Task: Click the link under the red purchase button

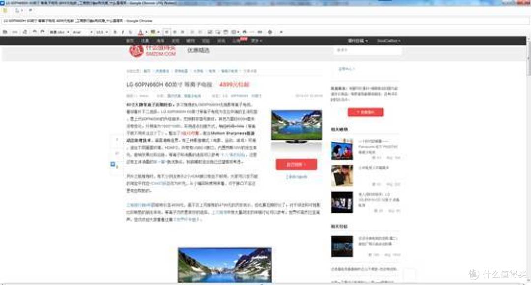Action: click(x=296, y=177)
